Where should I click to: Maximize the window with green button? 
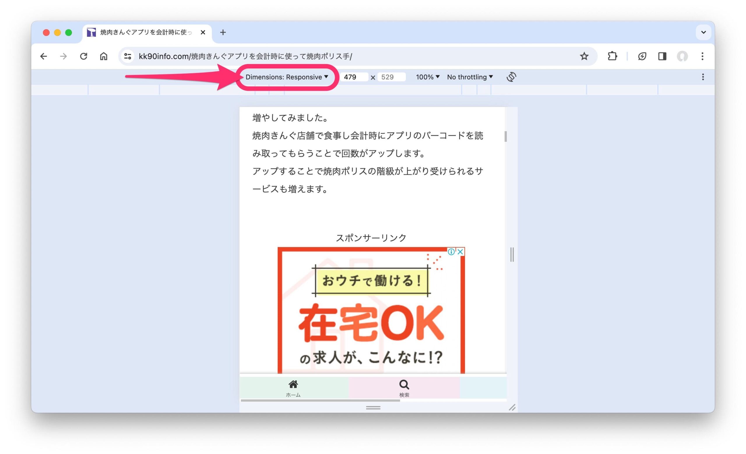tap(69, 33)
